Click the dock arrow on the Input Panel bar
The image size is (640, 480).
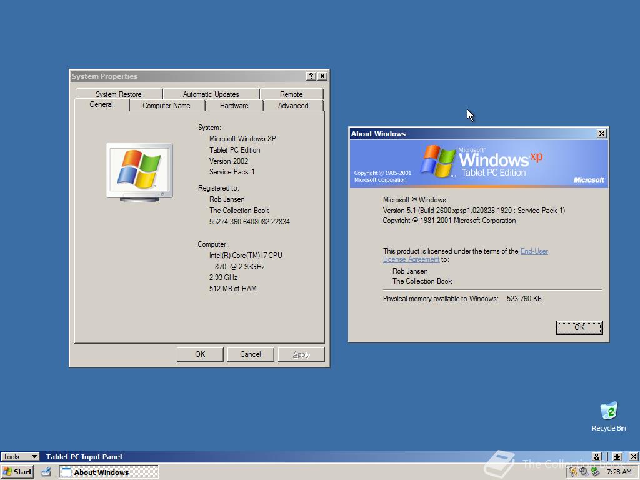(618, 457)
